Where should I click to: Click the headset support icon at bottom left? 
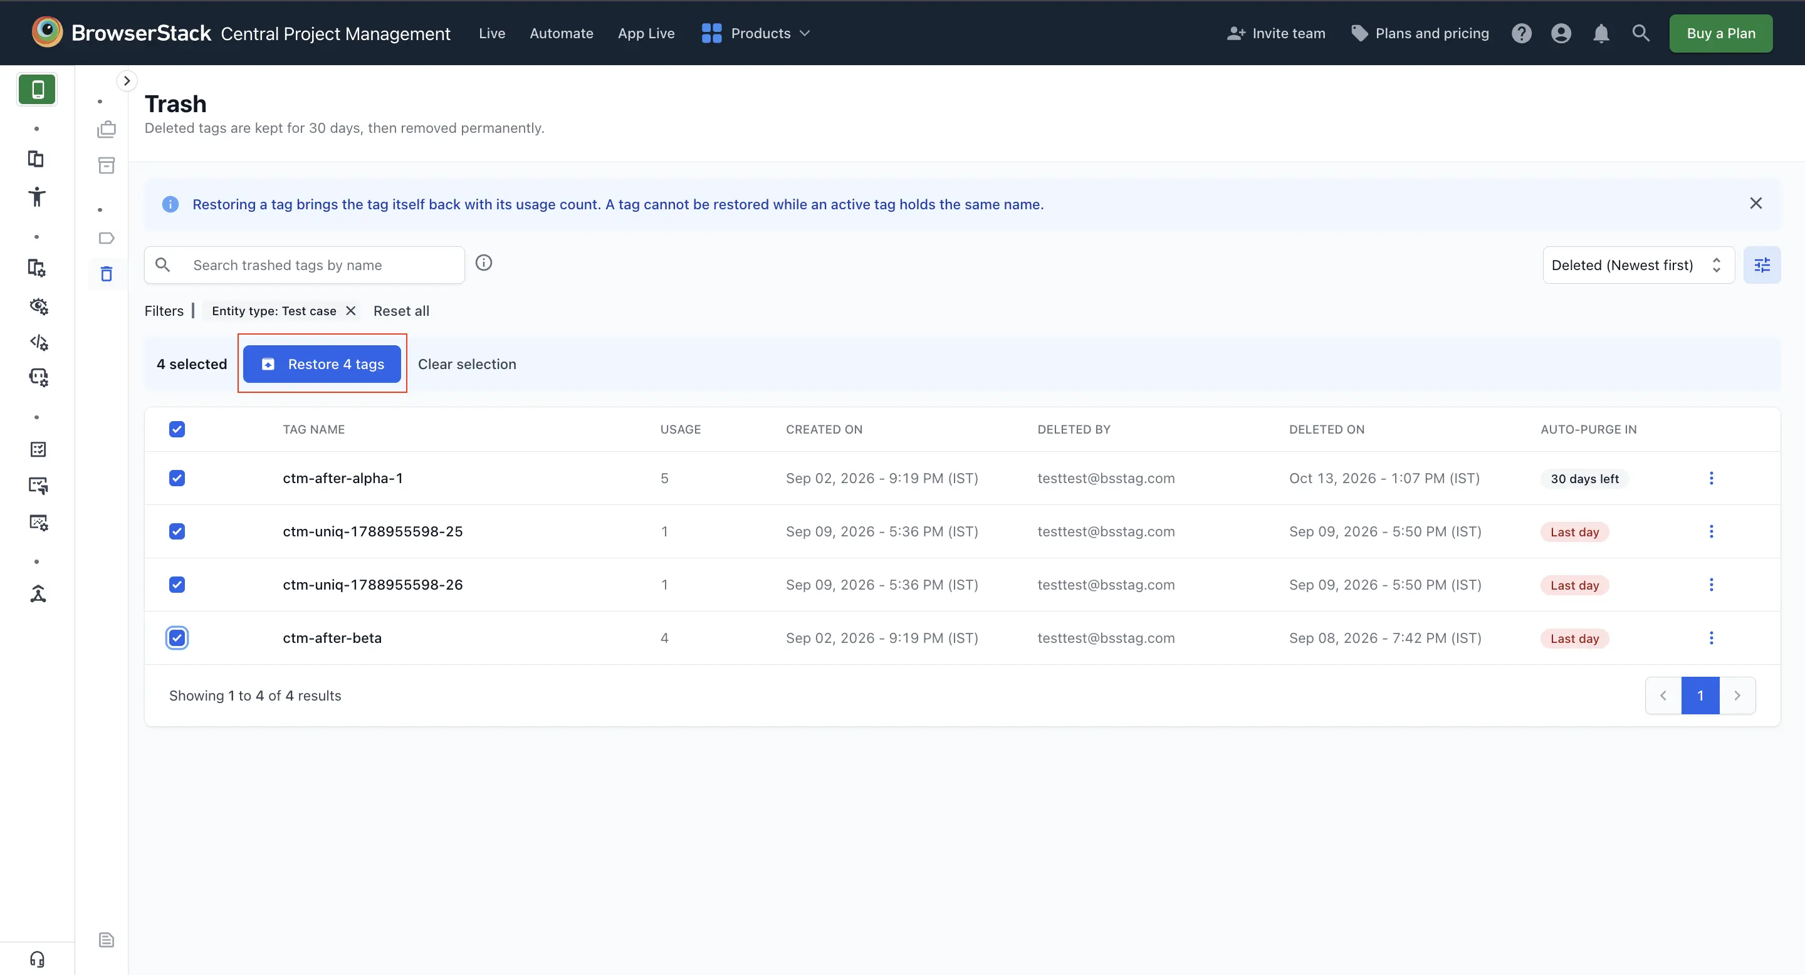tap(38, 959)
